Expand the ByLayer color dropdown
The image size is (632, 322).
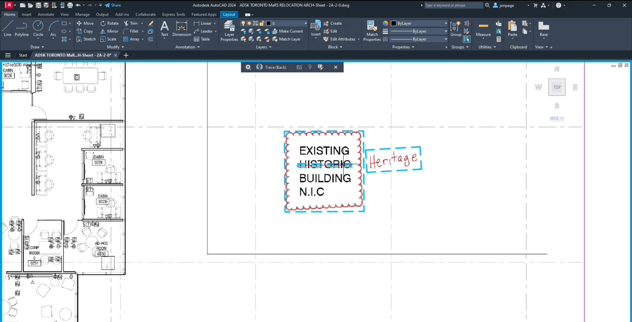[445, 23]
